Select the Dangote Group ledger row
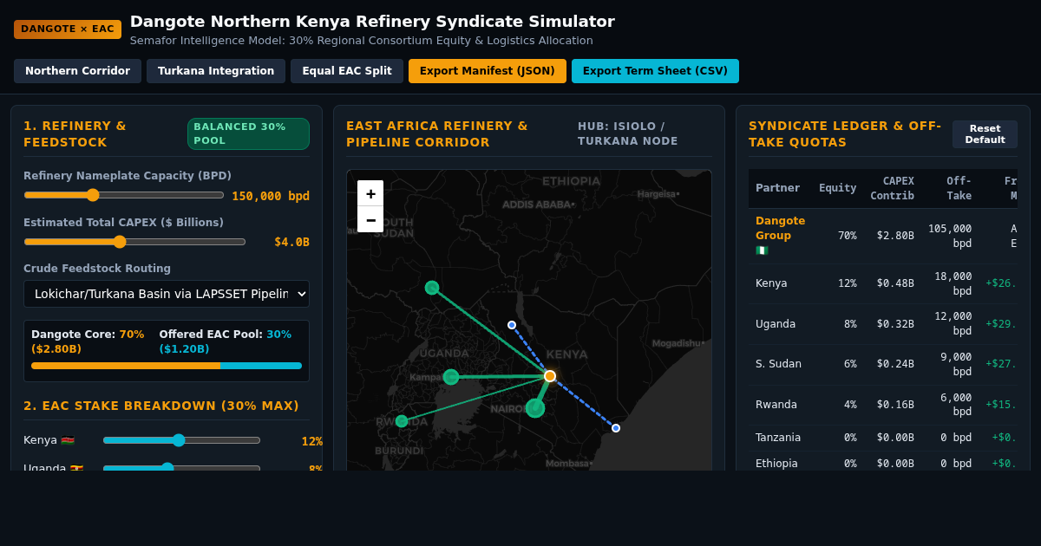 pyautogui.click(x=883, y=236)
